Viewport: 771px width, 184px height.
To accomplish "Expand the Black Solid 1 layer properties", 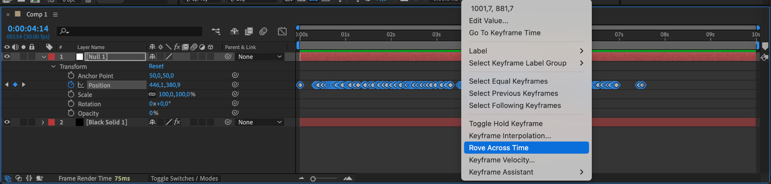I will point(43,123).
